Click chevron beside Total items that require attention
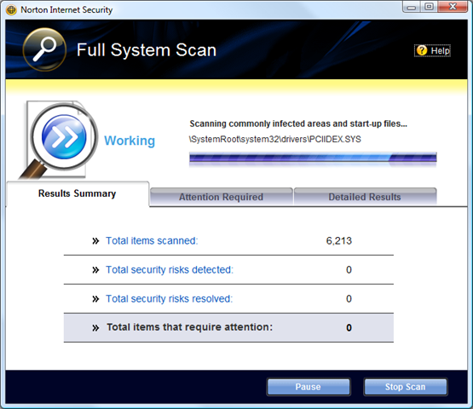Viewport: 473px width, 409px height. pos(95,327)
